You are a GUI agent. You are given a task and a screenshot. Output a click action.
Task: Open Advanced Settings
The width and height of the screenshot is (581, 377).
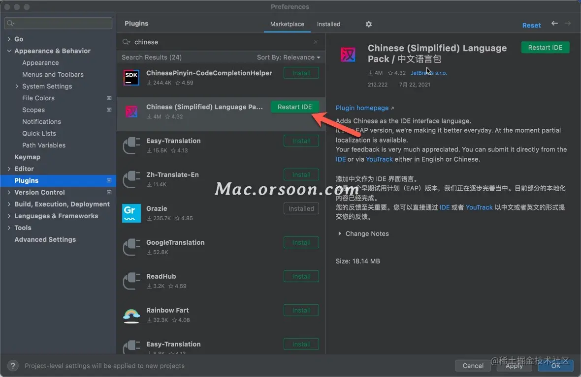tap(45, 239)
